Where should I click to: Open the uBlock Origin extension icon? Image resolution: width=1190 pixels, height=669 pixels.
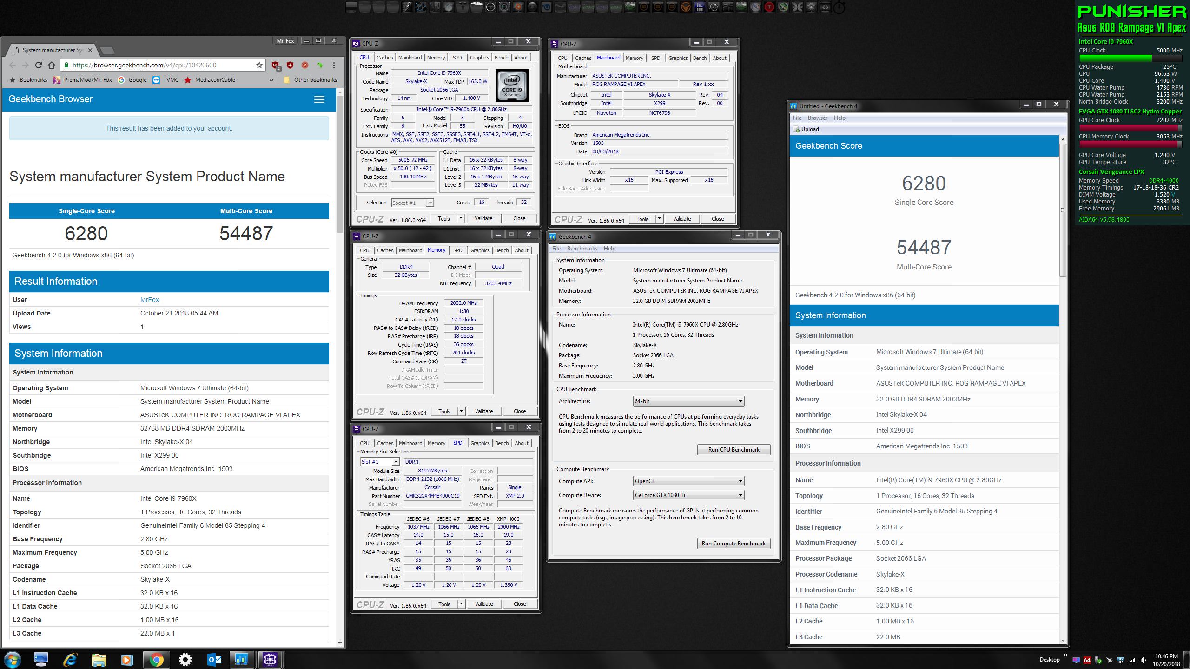coord(276,66)
